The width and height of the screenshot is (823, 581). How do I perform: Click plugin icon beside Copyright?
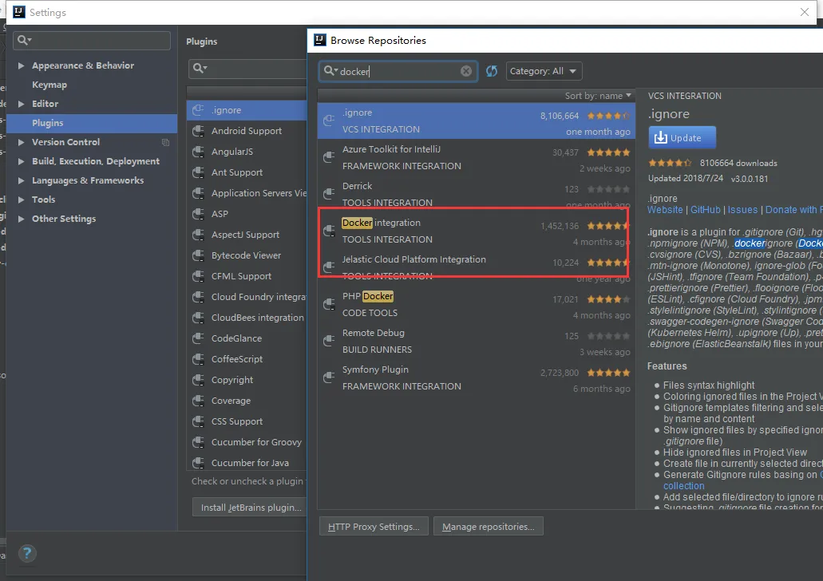[199, 380]
